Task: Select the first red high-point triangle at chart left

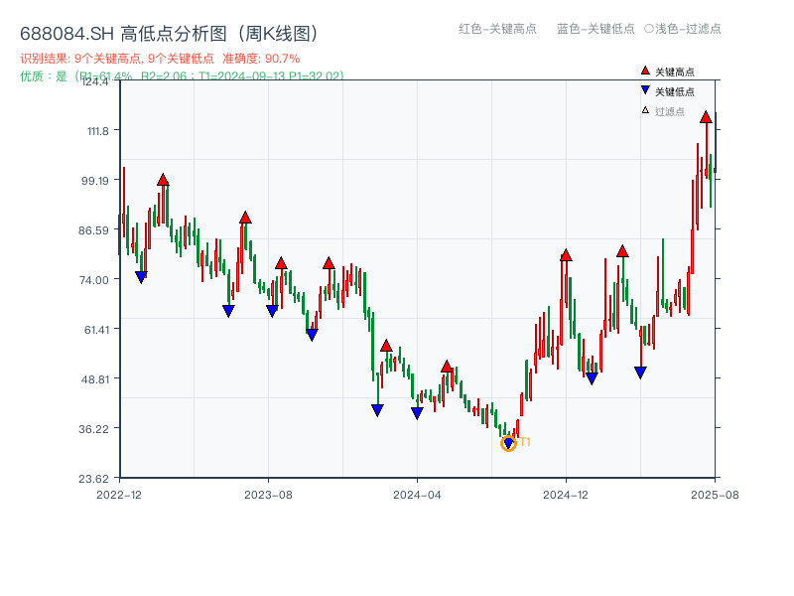Action: [163, 180]
